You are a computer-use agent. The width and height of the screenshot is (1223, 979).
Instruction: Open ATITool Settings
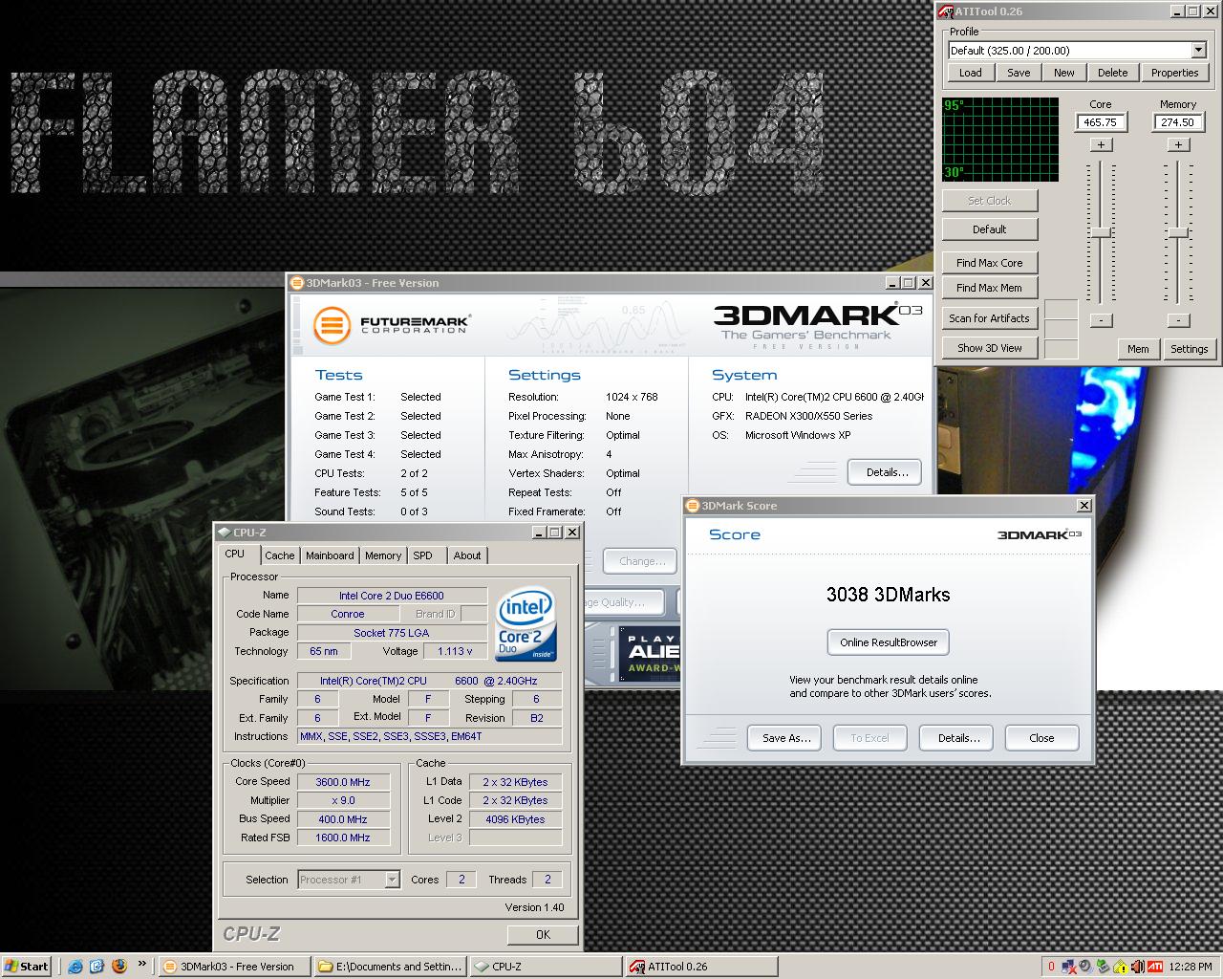[x=1190, y=349]
